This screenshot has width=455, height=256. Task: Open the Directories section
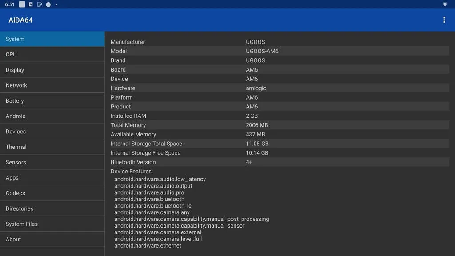(52, 208)
